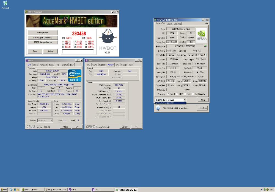Viewport: 275px width, 192px height.
Task: Click the Command Rate 1T value
Action: (119, 107)
